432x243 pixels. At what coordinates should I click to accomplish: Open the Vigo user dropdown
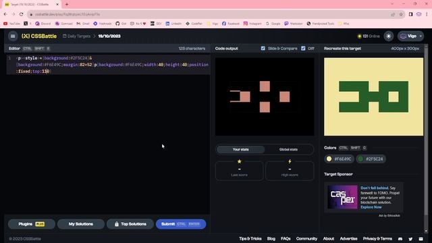[410, 36]
